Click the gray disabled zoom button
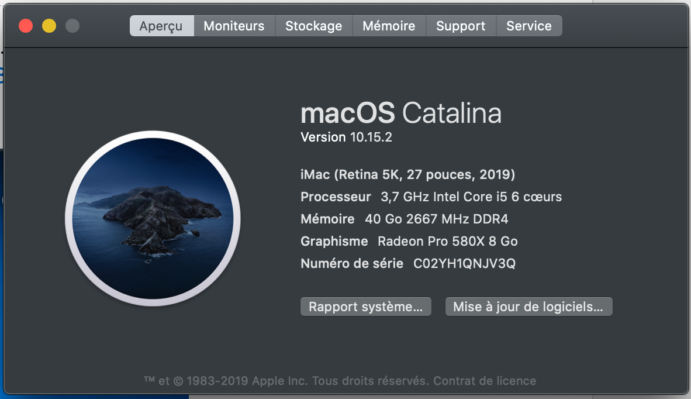The width and height of the screenshot is (691, 399). click(72, 26)
